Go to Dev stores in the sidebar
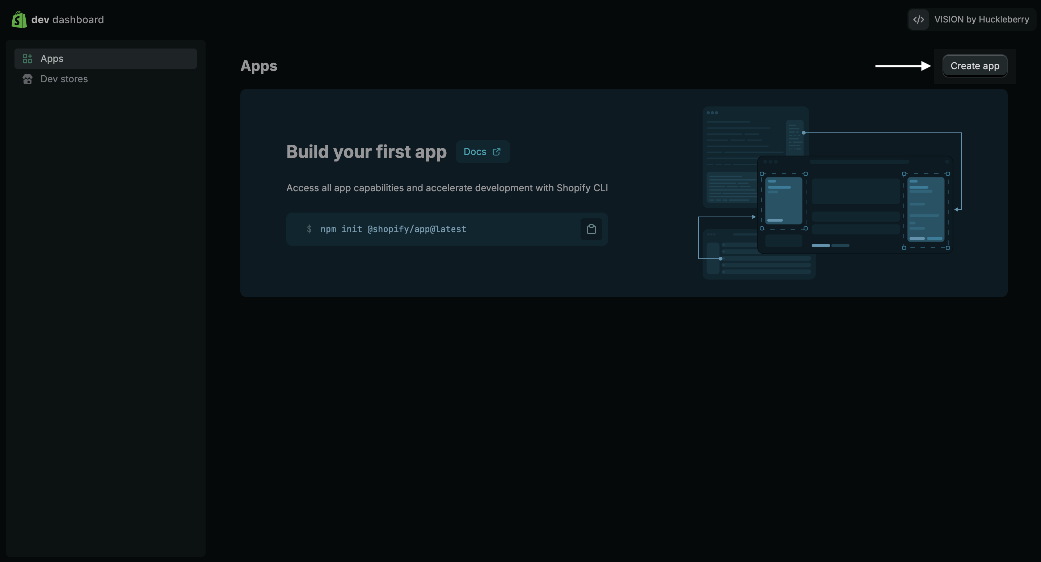 pyautogui.click(x=64, y=79)
